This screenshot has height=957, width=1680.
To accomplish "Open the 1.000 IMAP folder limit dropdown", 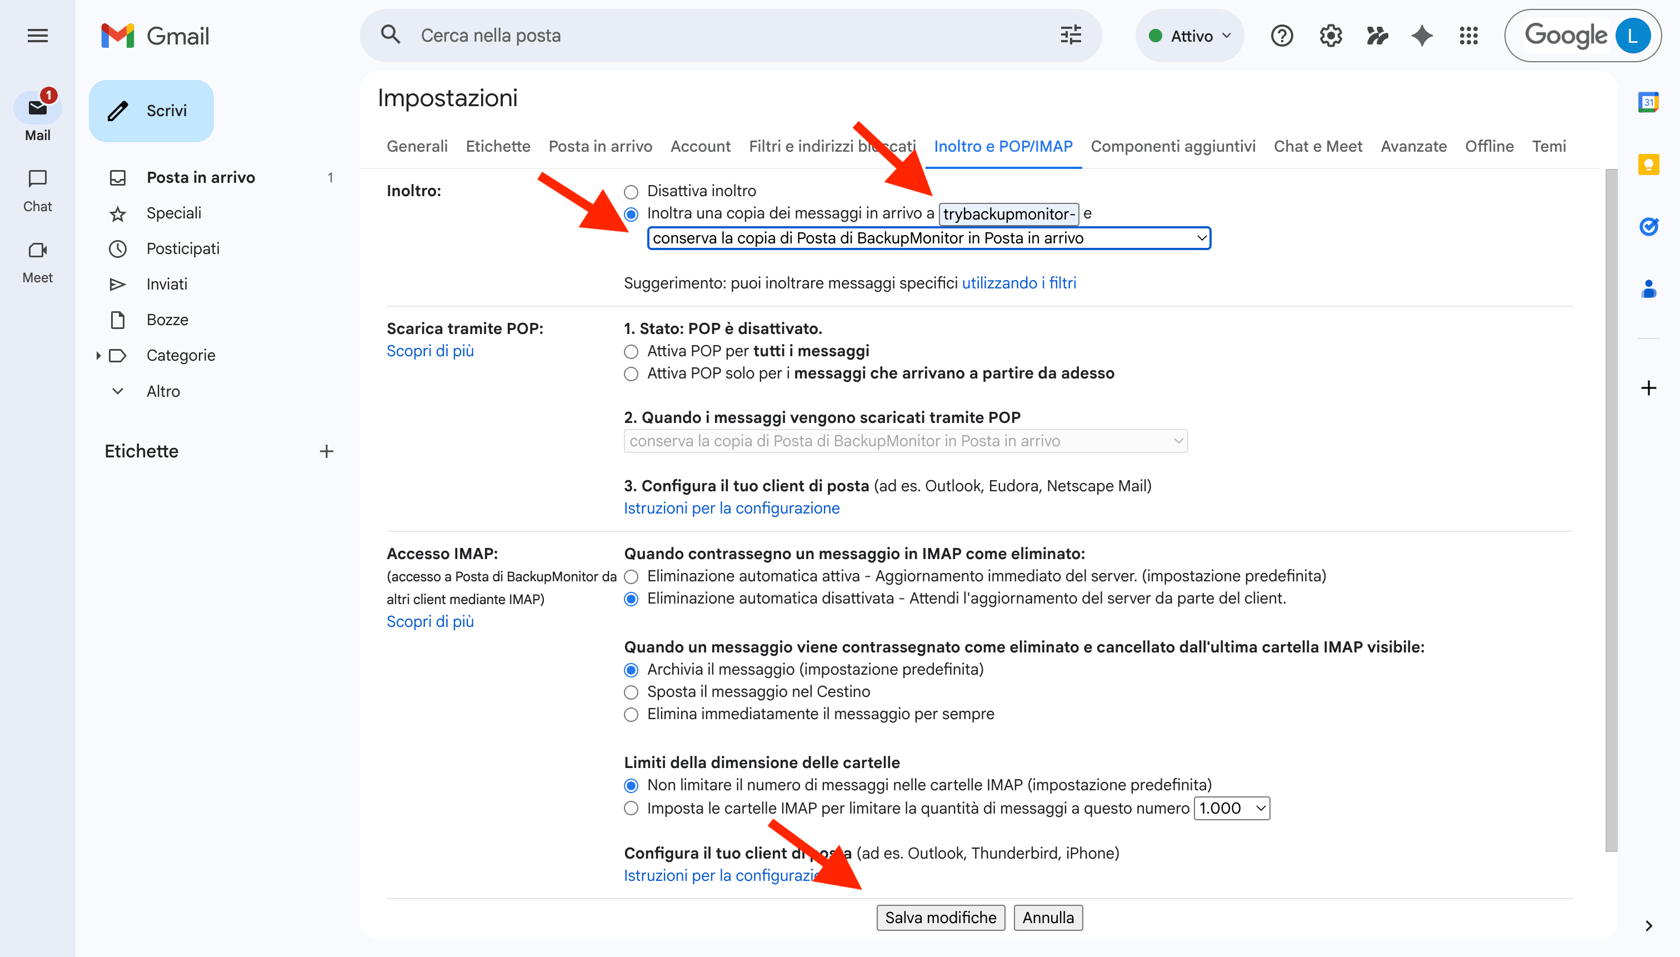I will tap(1231, 809).
